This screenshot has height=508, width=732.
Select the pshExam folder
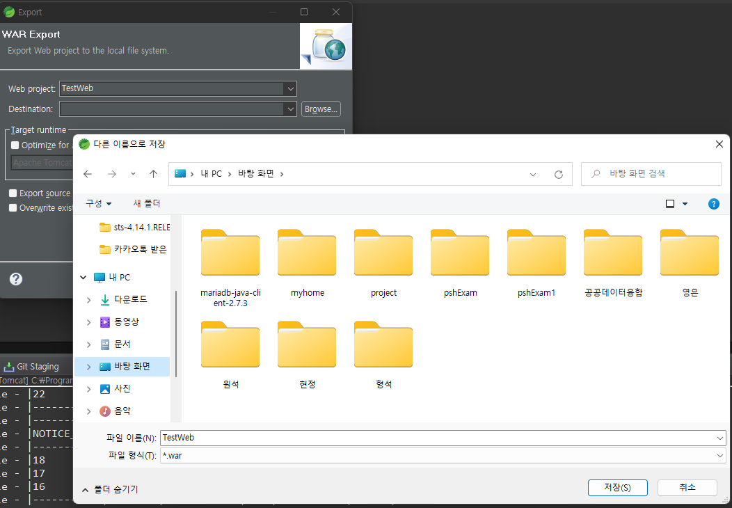pyautogui.click(x=461, y=264)
